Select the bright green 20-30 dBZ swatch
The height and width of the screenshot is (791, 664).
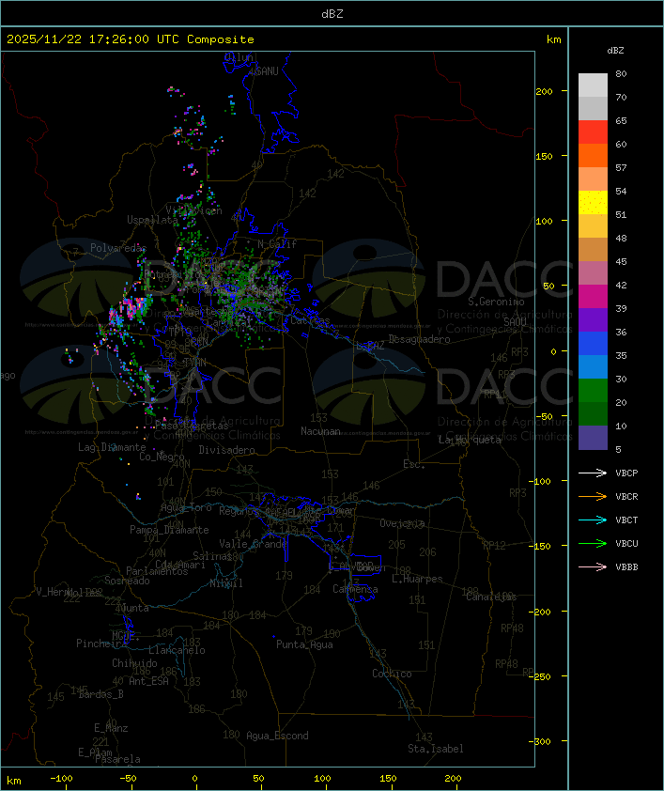(x=593, y=390)
